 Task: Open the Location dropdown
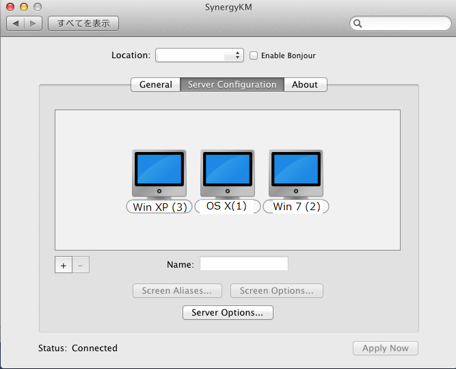[x=200, y=55]
